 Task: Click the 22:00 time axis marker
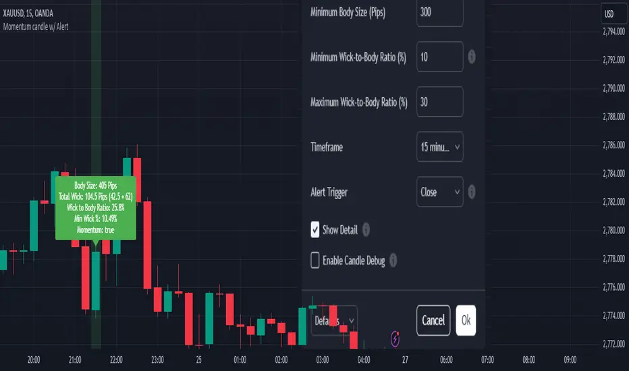pos(117,360)
